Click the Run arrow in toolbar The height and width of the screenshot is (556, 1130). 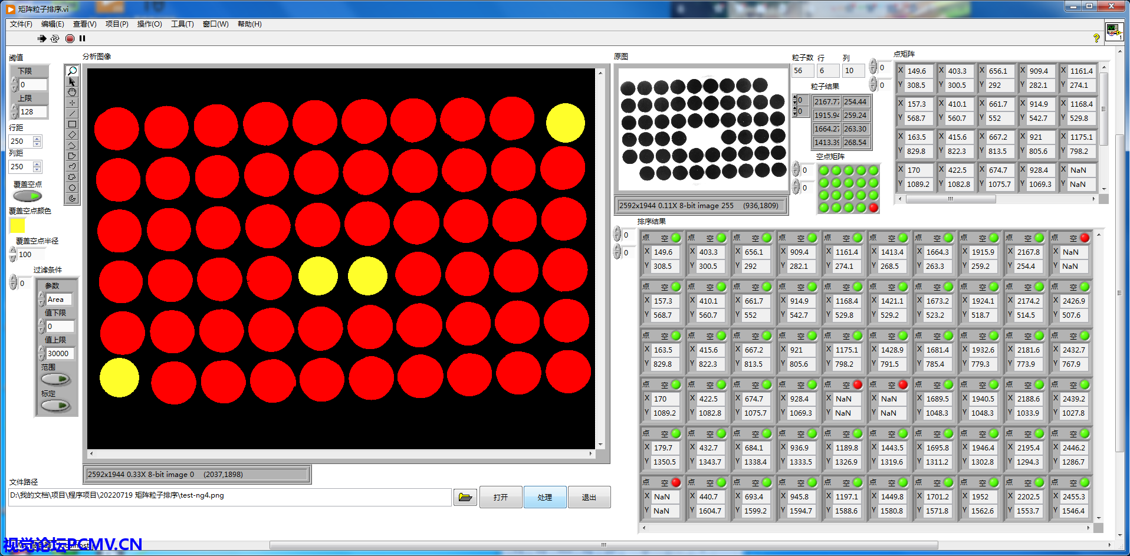click(41, 38)
